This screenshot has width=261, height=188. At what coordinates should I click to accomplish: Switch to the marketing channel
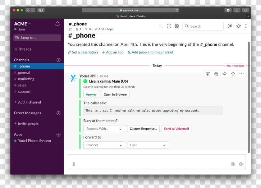pyautogui.click(x=37, y=79)
